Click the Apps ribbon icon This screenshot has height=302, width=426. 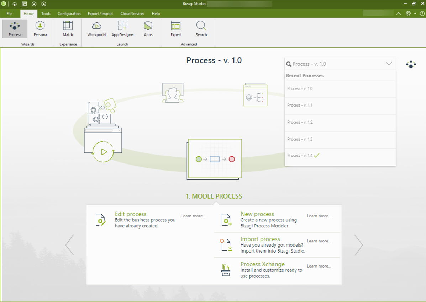pos(148,29)
